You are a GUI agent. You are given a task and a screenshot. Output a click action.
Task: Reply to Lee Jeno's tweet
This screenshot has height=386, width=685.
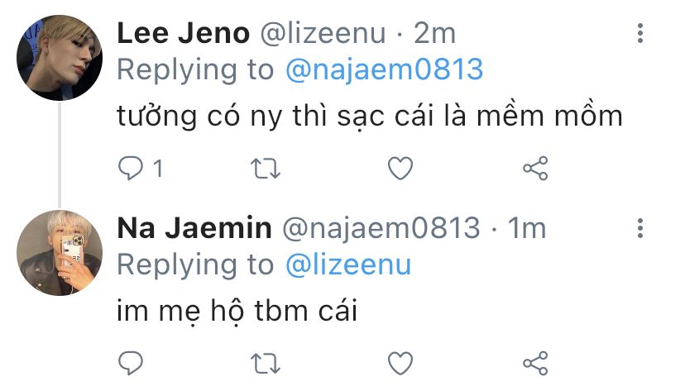click(x=131, y=168)
